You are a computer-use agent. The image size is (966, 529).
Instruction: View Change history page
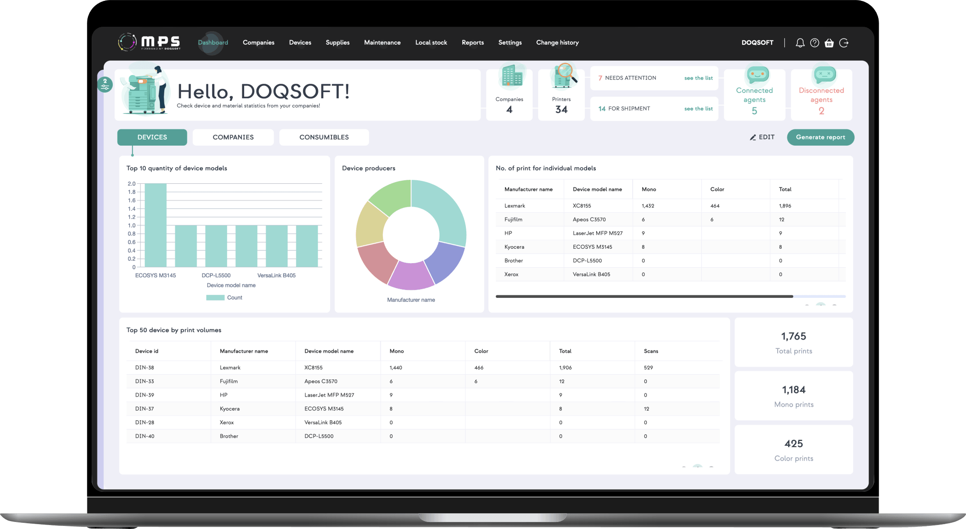click(x=557, y=43)
